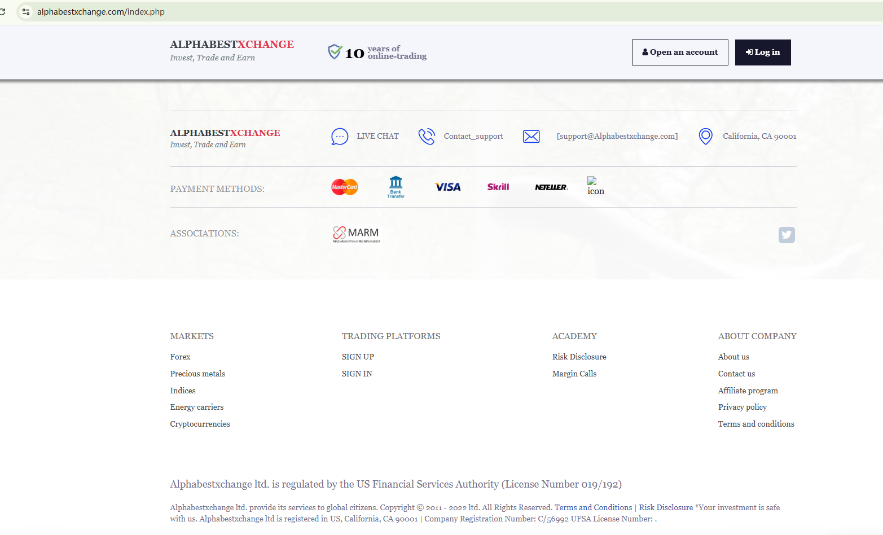
Task: Open the Twitter social icon
Action: 787,235
